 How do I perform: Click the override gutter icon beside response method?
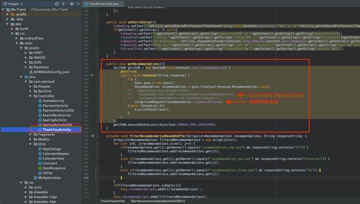(92, 75)
